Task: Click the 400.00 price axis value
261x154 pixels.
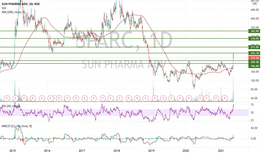Action: (255, 19)
